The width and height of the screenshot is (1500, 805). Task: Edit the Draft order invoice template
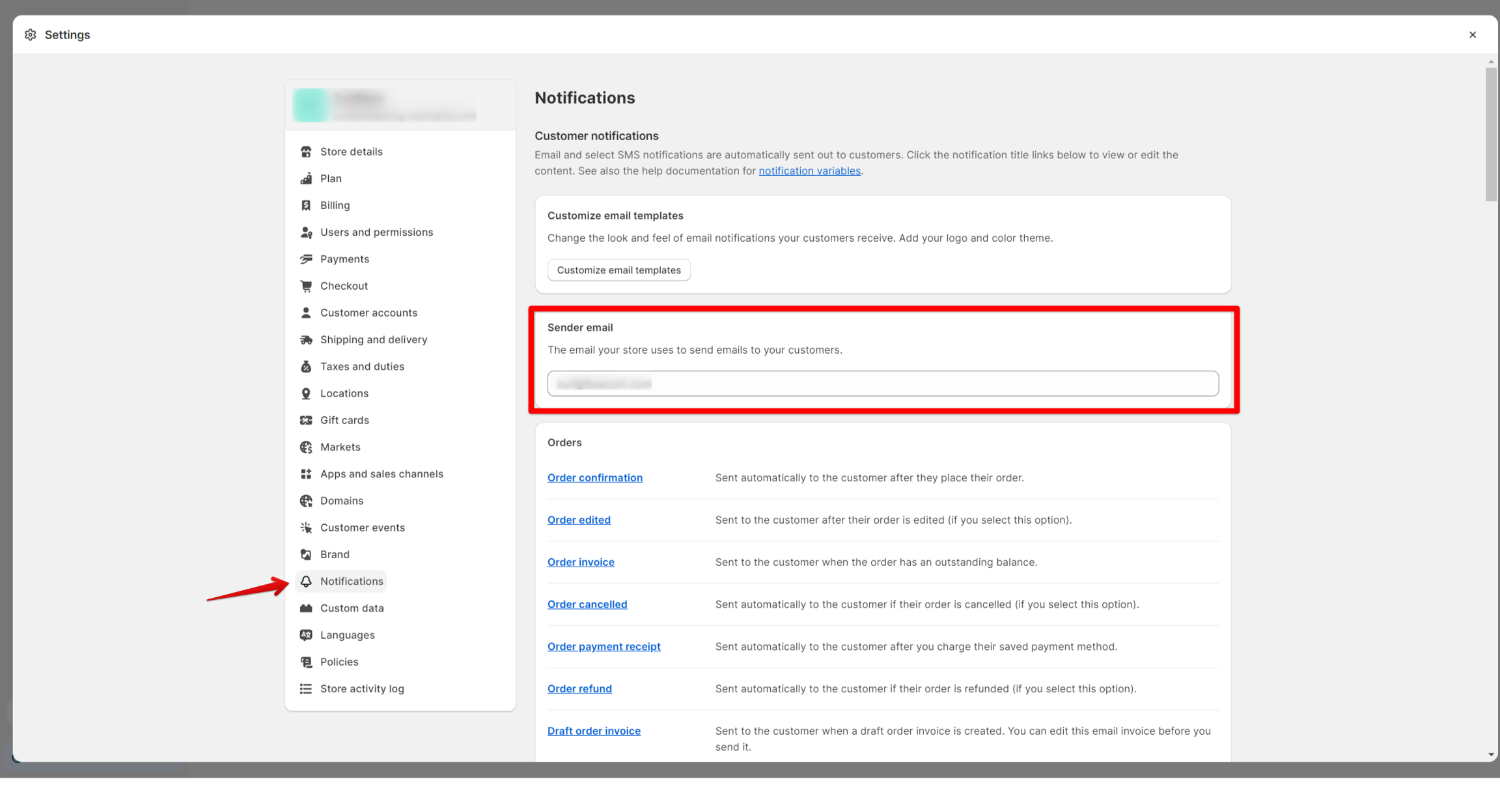(594, 731)
